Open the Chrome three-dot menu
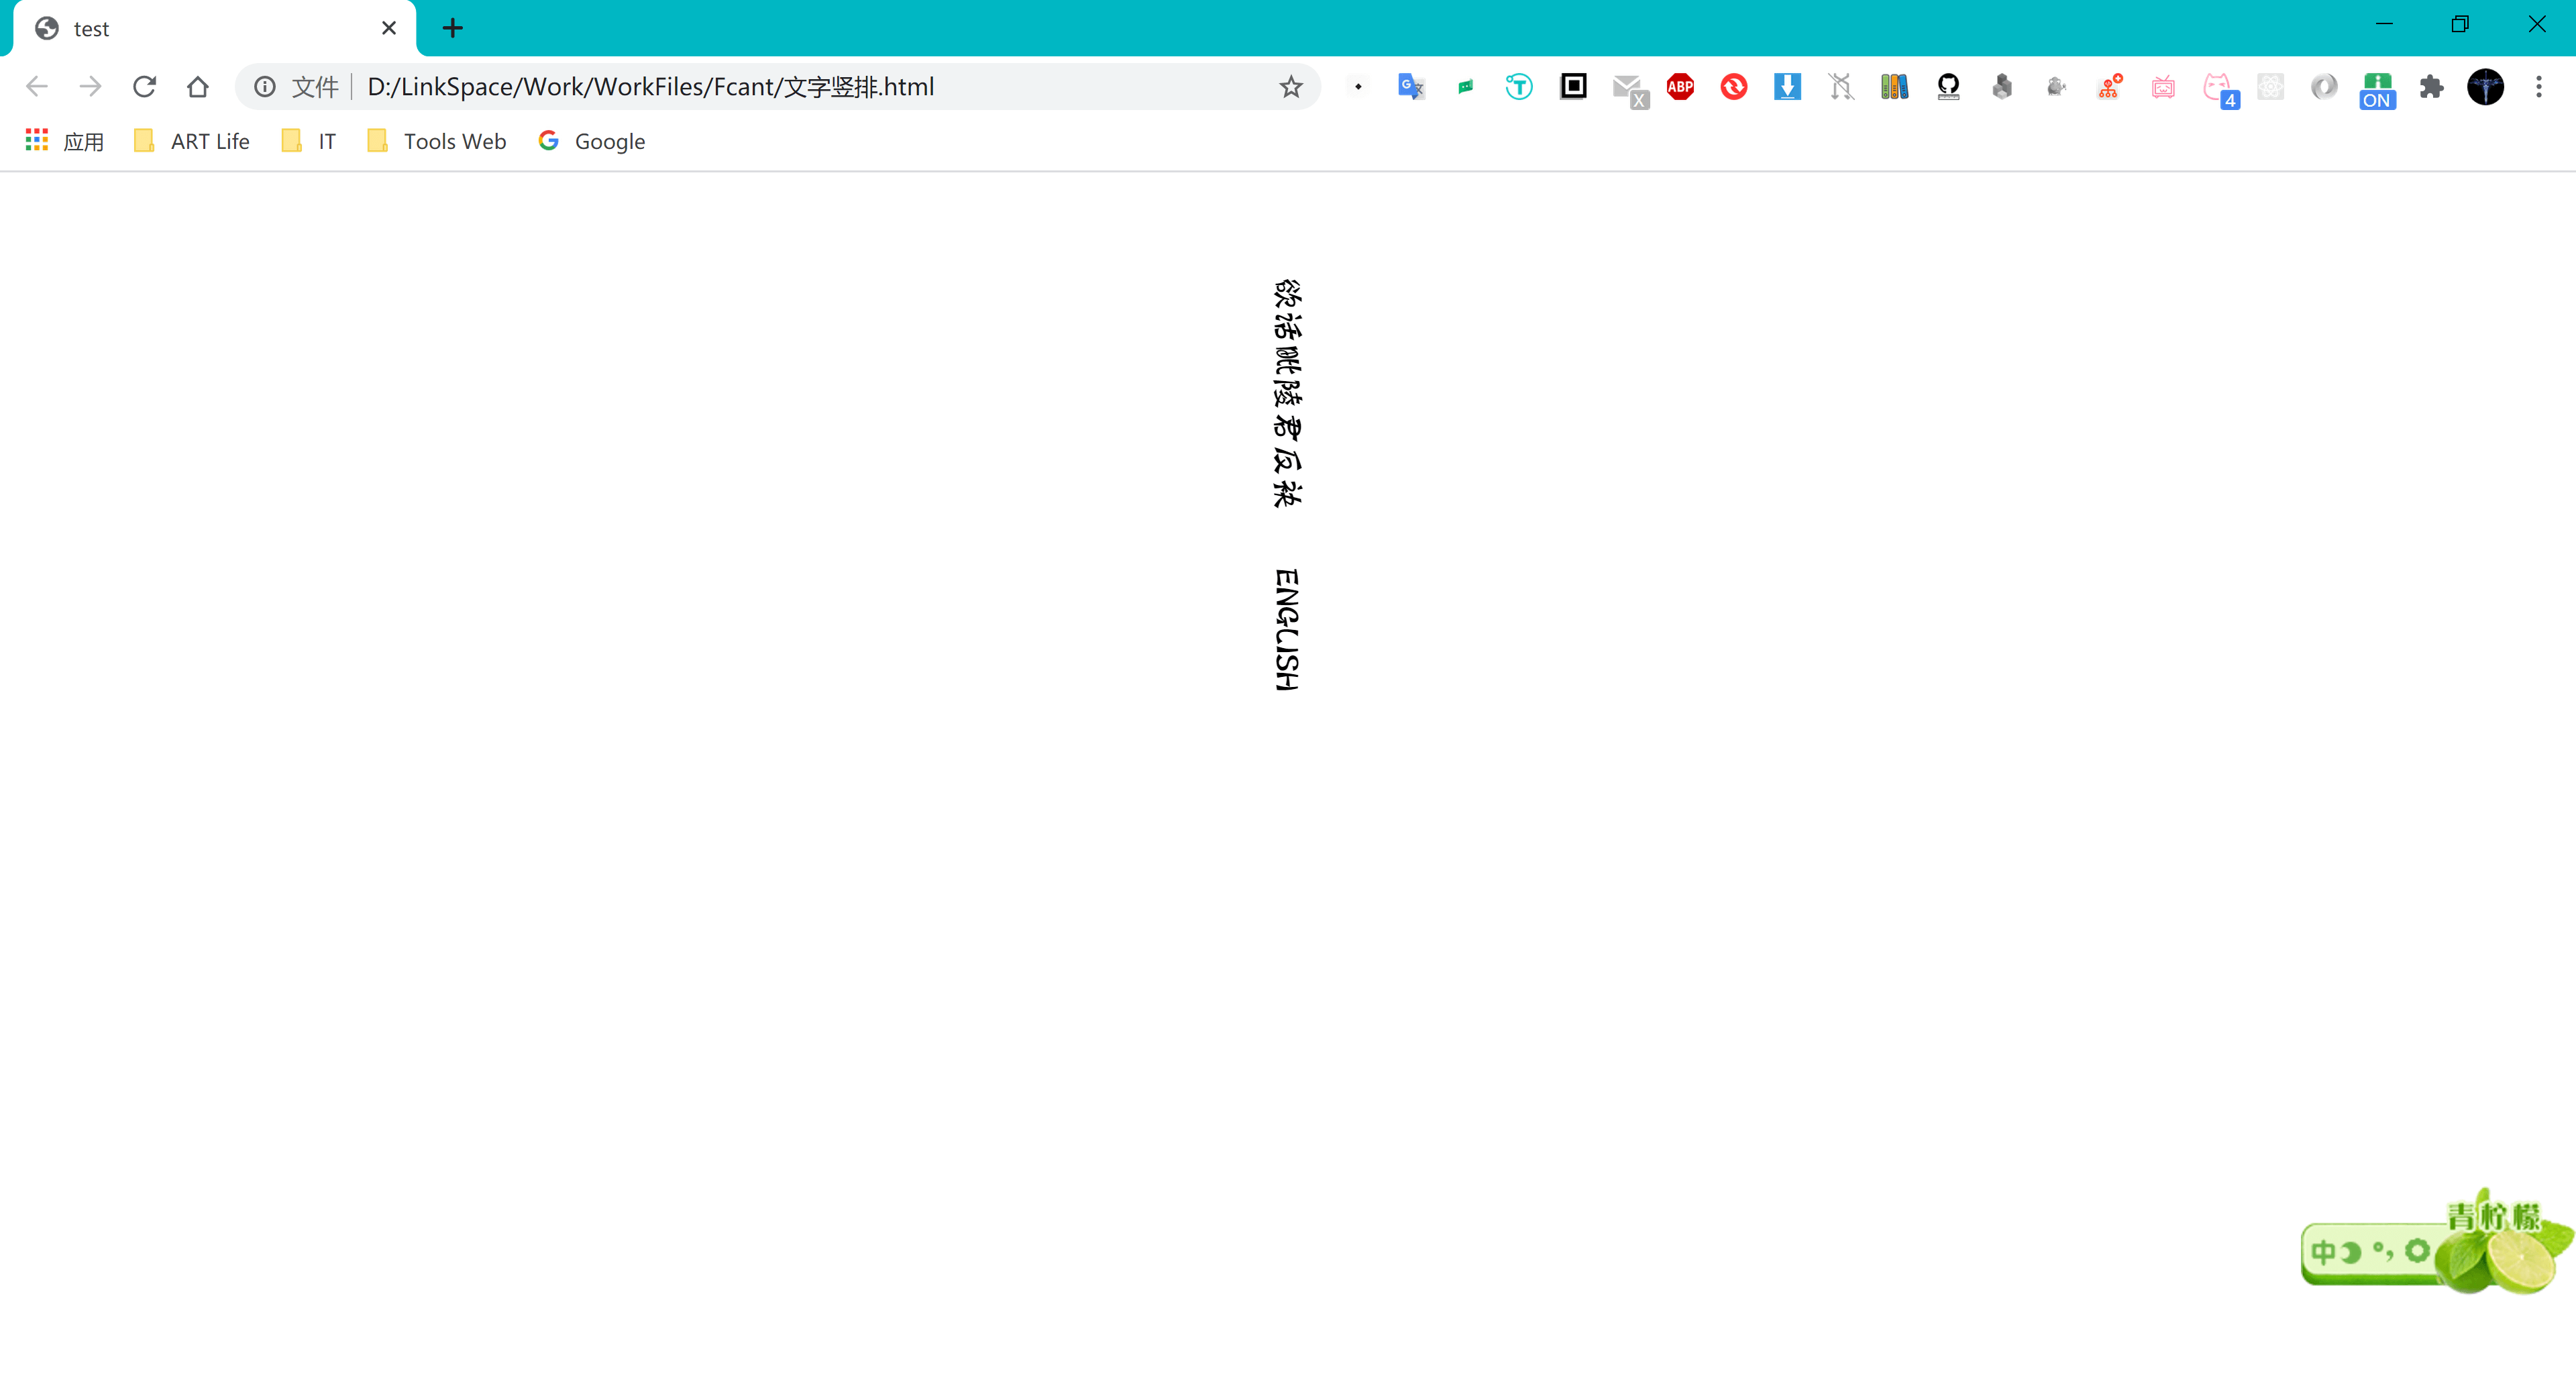 [x=2538, y=87]
